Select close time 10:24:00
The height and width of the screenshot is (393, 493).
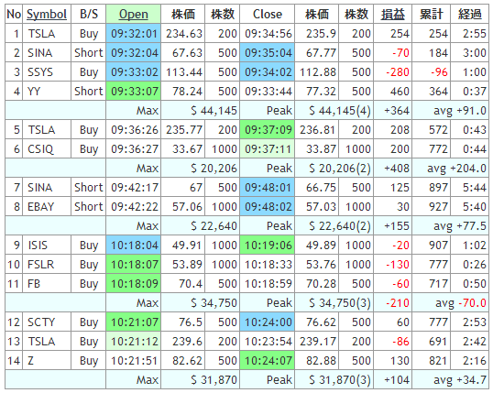coord(268,322)
